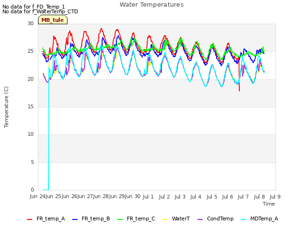The height and width of the screenshot is (228, 304).
Task: Click the Jul 2 x-axis tick label
Action: (x=164, y=197)
